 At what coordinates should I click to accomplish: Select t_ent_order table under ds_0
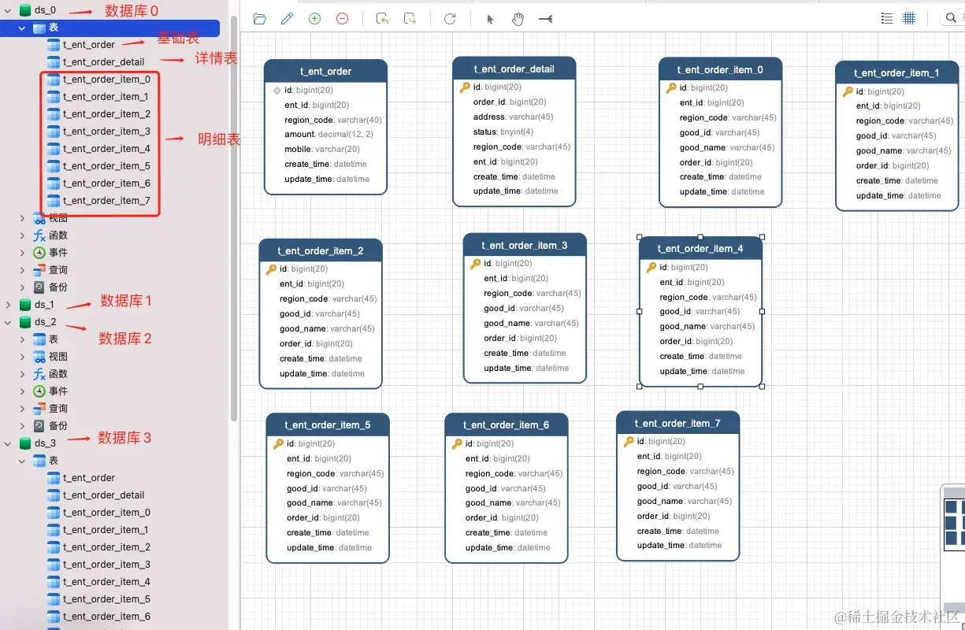click(x=89, y=45)
